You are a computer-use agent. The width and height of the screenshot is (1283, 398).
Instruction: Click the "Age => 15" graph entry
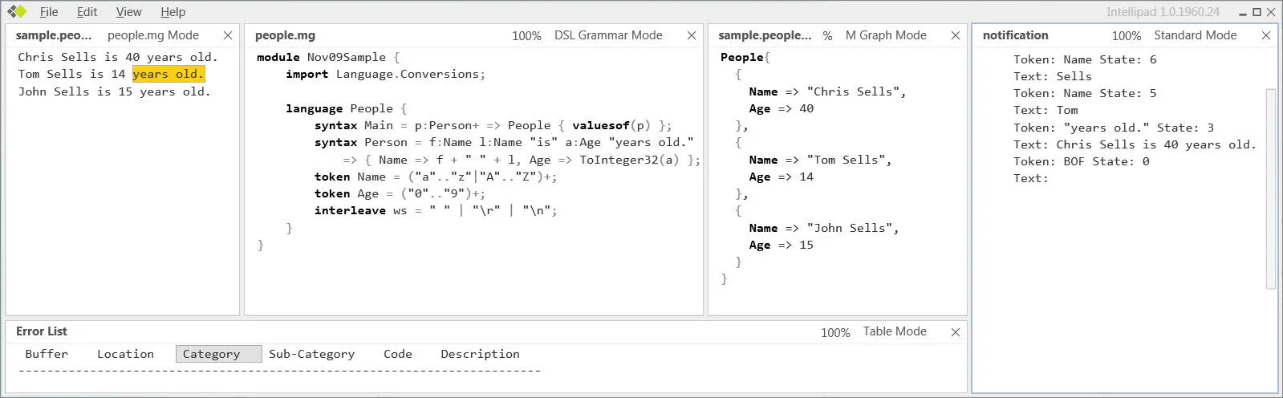click(x=781, y=245)
